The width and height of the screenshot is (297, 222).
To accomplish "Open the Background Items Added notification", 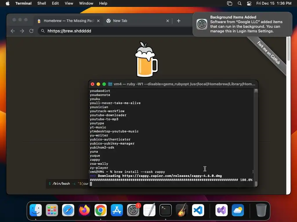I will [242, 24].
